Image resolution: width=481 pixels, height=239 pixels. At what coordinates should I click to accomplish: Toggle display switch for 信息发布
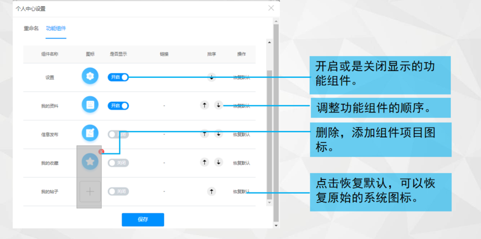(x=118, y=134)
